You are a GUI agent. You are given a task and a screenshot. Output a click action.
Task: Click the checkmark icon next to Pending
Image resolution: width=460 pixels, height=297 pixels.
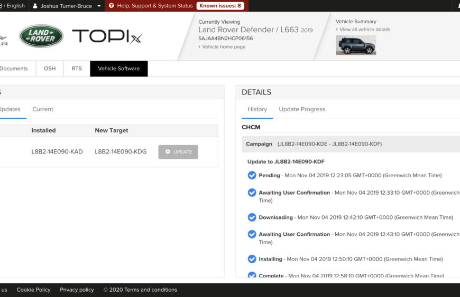pyautogui.click(x=252, y=175)
